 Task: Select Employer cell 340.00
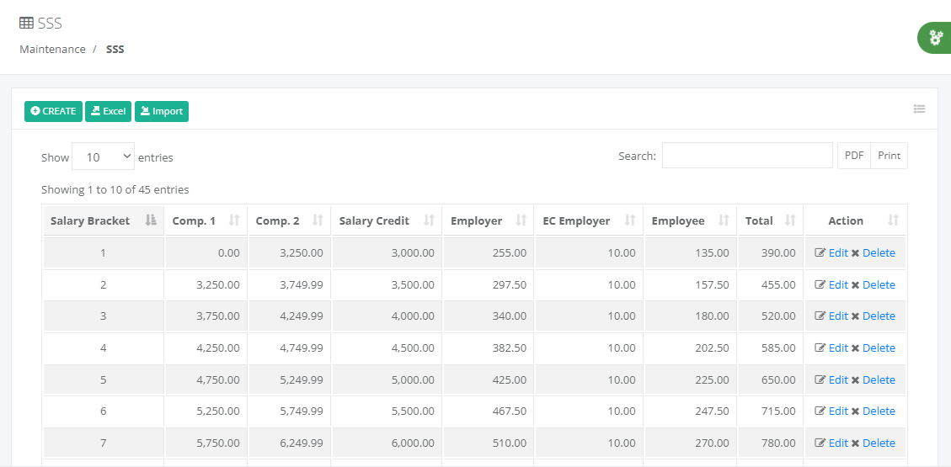coord(489,316)
